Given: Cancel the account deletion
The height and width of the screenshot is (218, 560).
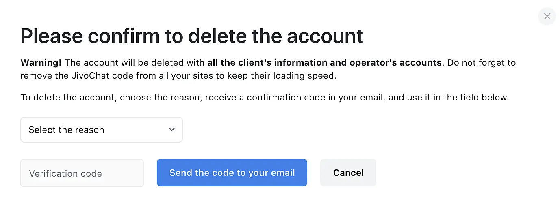Looking at the screenshot, I should [x=348, y=173].
